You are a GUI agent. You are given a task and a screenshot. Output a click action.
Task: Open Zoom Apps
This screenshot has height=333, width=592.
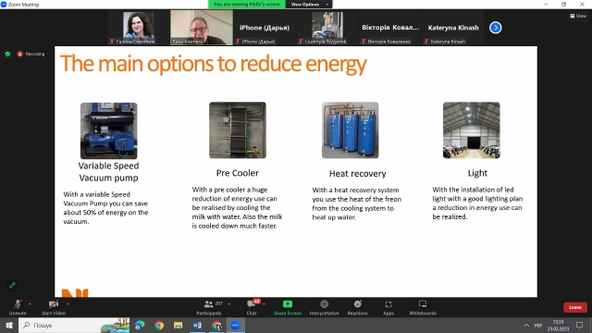click(x=388, y=307)
